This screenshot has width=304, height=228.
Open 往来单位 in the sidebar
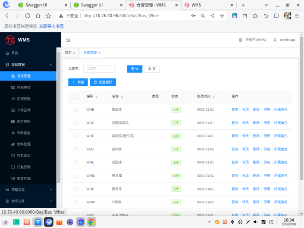click(28, 87)
